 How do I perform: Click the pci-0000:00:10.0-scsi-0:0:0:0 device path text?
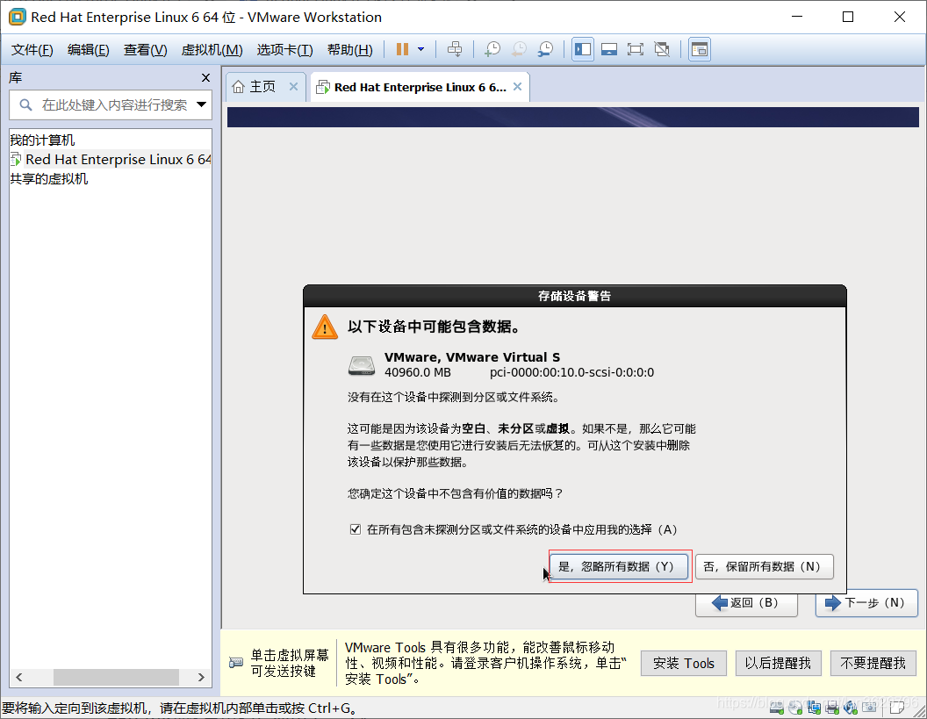571,372
